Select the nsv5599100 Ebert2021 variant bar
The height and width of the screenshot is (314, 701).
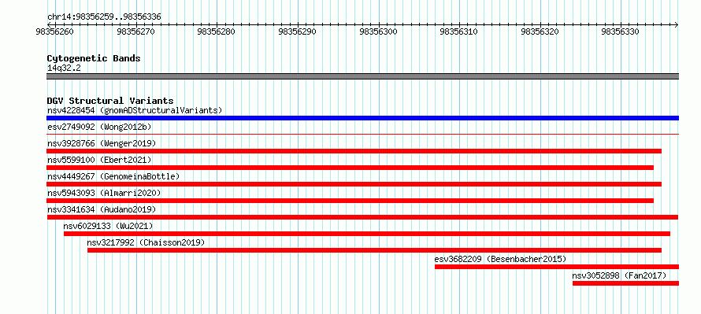[x=350, y=168]
